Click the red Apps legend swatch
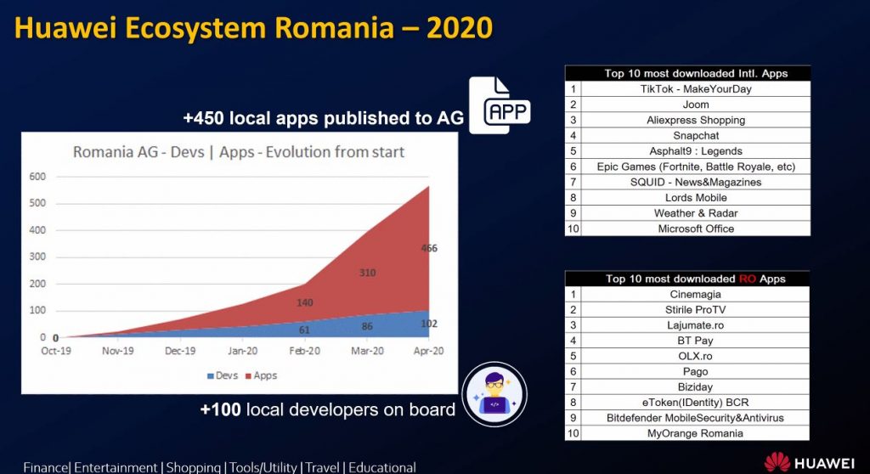870x474 pixels. (x=248, y=375)
